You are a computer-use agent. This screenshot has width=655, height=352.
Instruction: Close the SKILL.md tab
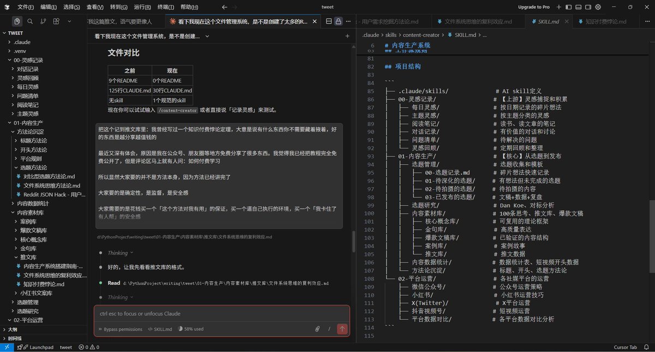click(565, 21)
